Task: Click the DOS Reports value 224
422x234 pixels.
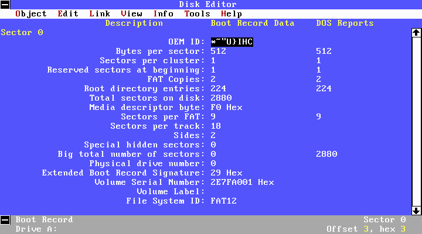Action: (x=324, y=88)
